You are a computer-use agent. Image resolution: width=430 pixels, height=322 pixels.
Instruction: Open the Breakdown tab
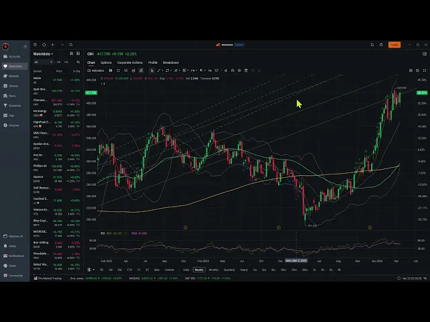tap(171, 62)
